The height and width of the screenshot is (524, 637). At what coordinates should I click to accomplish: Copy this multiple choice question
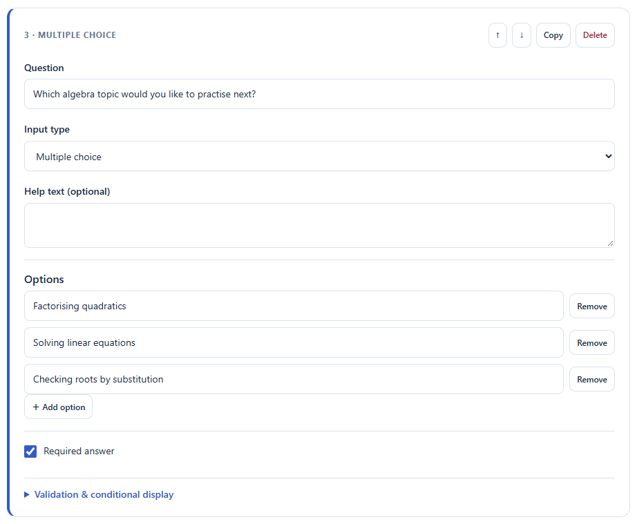point(553,35)
